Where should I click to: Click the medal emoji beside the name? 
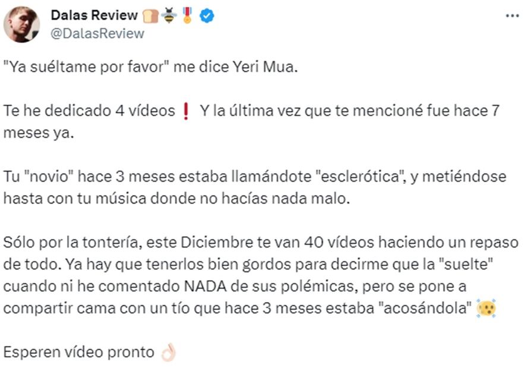tap(187, 15)
